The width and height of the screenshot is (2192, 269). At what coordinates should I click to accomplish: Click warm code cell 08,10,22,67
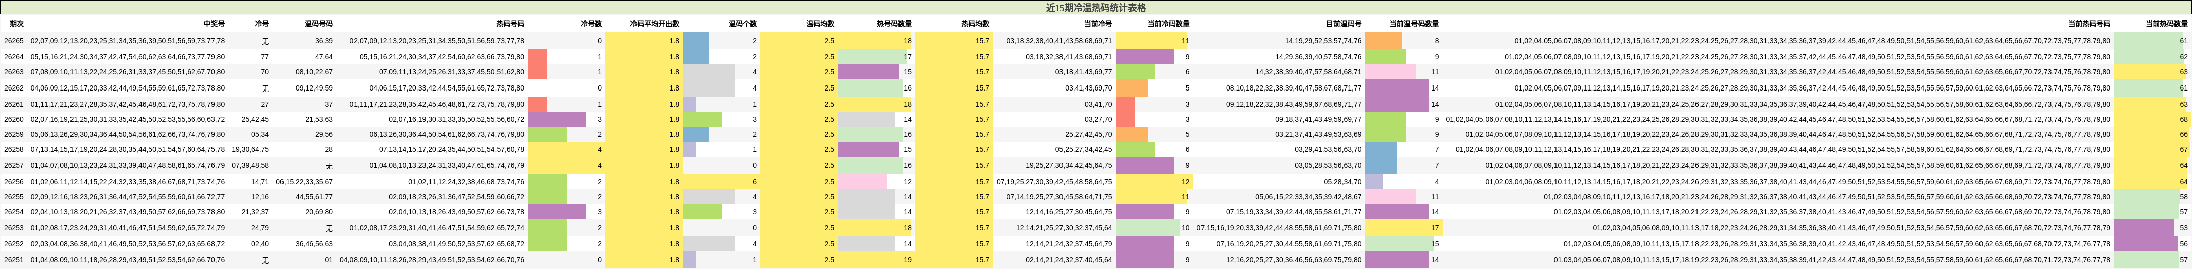coord(315,72)
